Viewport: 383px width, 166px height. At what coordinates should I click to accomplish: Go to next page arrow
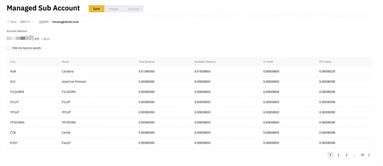(x=369, y=155)
